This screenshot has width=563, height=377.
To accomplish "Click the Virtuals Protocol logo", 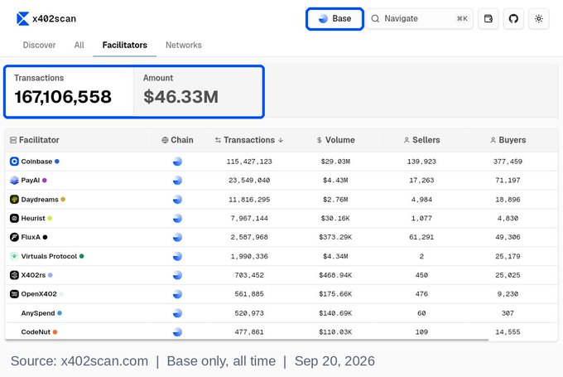I will click(x=14, y=256).
